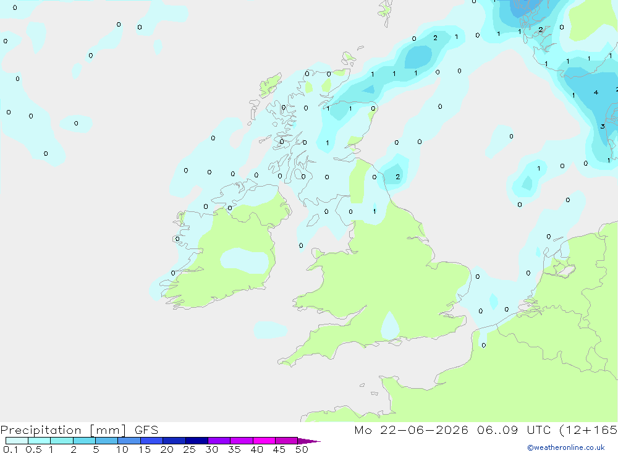This screenshot has width=618, height=453.
Task: Click the map value "3" near Norway coast
Action: coord(602,127)
